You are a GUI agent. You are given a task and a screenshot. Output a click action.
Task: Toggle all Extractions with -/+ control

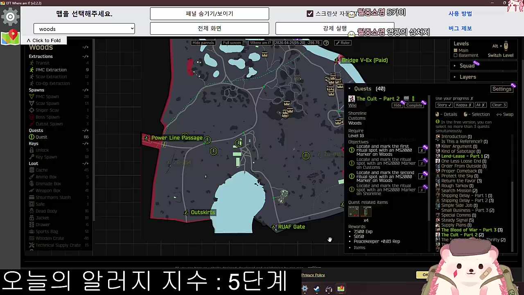(x=85, y=57)
